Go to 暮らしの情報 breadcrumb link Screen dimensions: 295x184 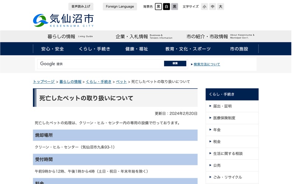[70, 82]
